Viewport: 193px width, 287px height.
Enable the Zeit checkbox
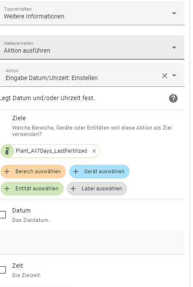3,270
